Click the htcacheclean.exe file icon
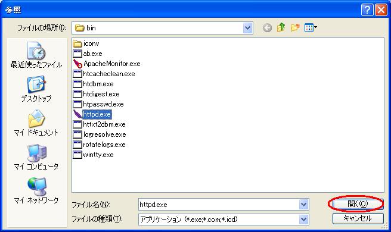This screenshot has width=391, height=232. [x=77, y=74]
